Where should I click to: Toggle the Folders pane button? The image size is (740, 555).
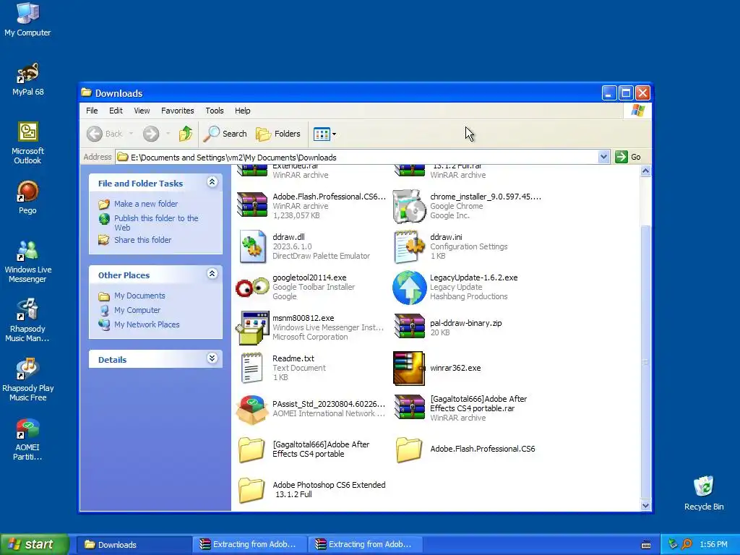[x=278, y=134]
